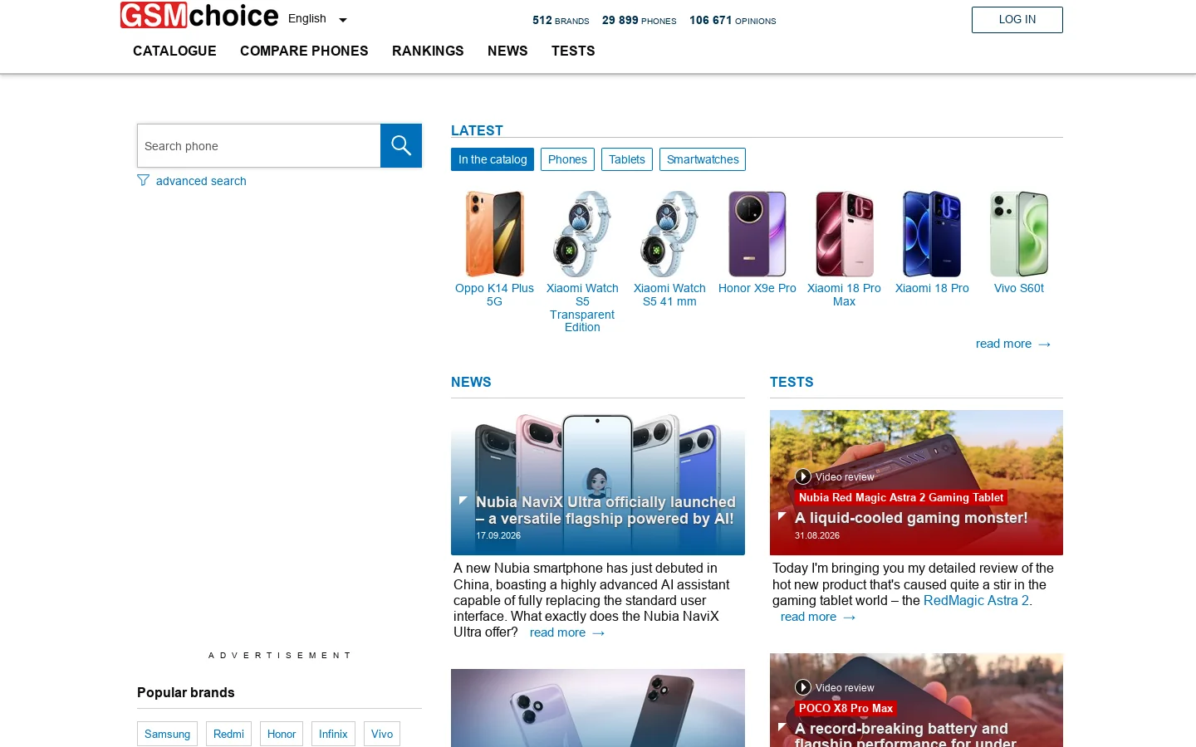This screenshot has width=1196, height=747.
Task: Open the Xiaomi 18 Pro Max image
Action: pos(844,234)
